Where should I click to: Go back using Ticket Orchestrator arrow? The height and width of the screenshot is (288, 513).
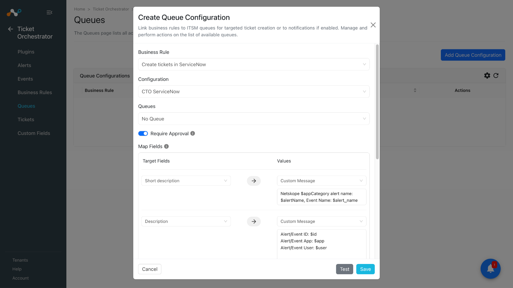(x=11, y=29)
